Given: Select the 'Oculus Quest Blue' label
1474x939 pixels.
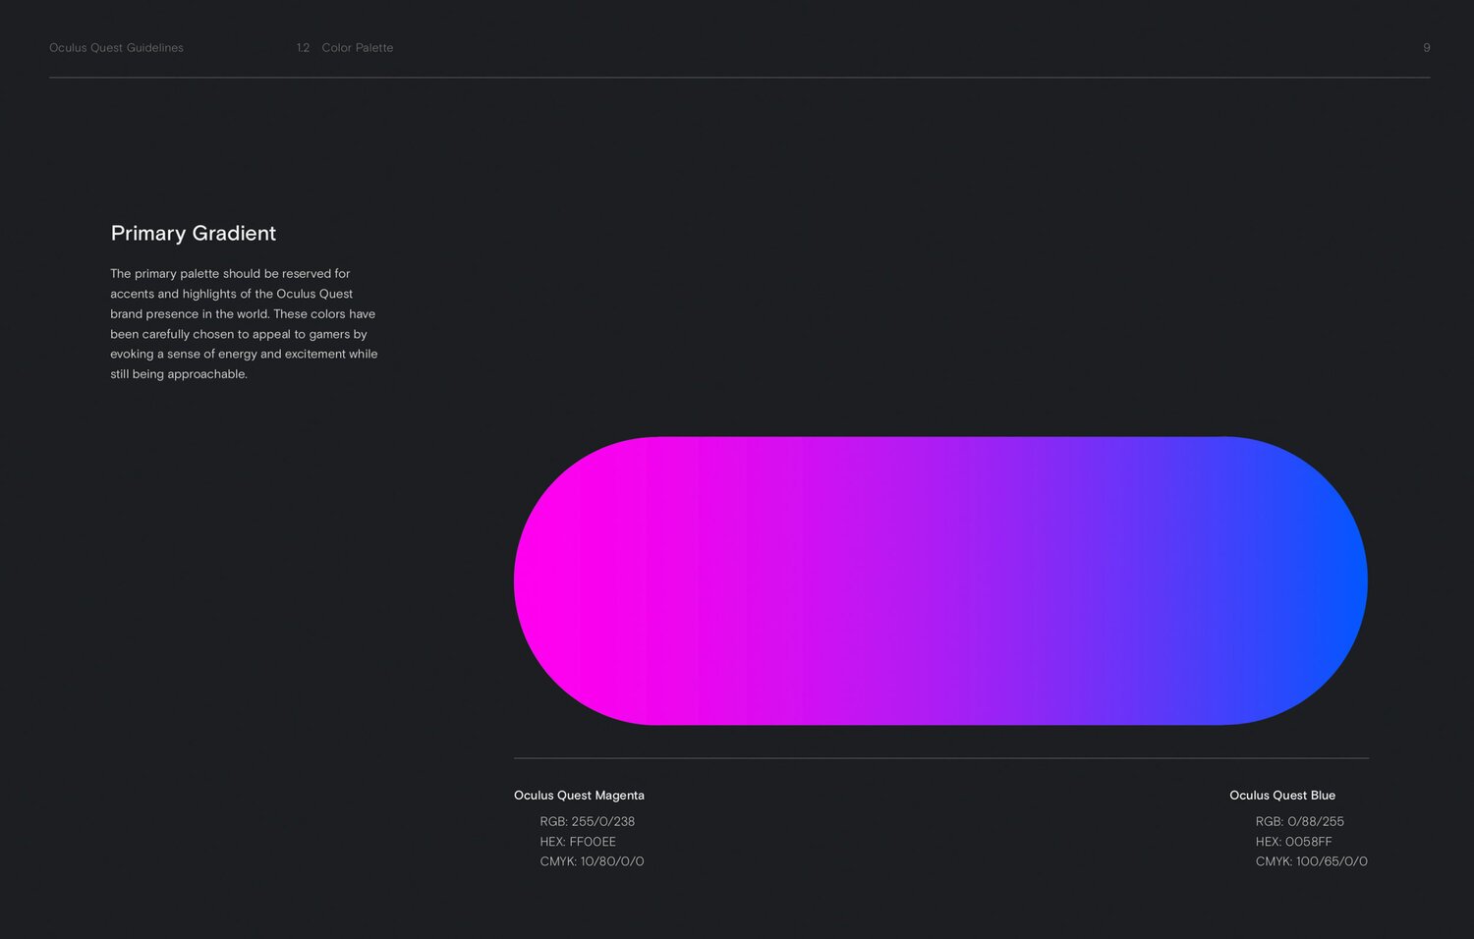Looking at the screenshot, I should click(1282, 796).
